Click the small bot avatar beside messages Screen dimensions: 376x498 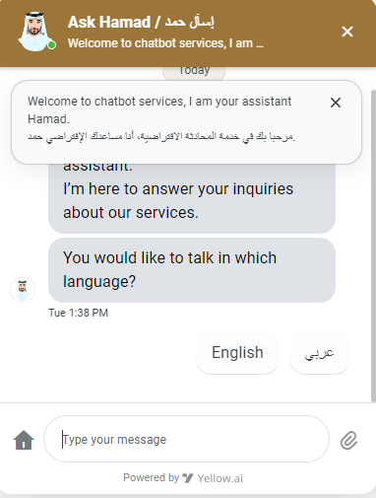point(23,290)
